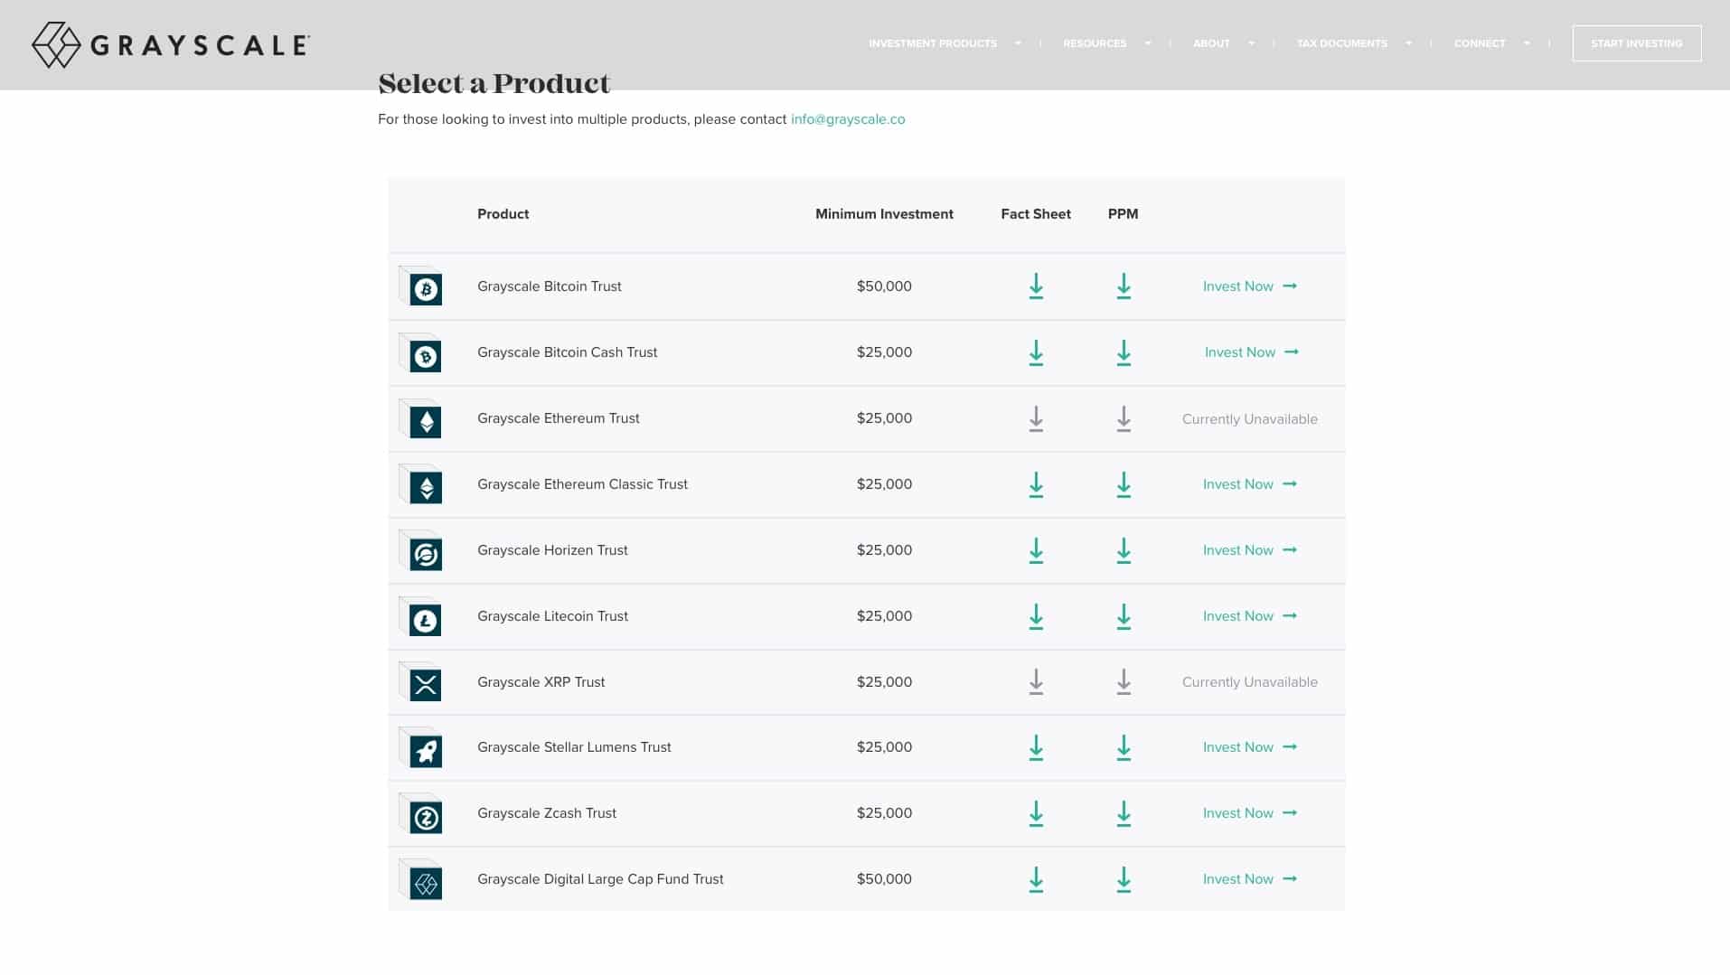Download the Digital Large Cap Fund PPM
The image size is (1730, 975).
click(1123, 879)
